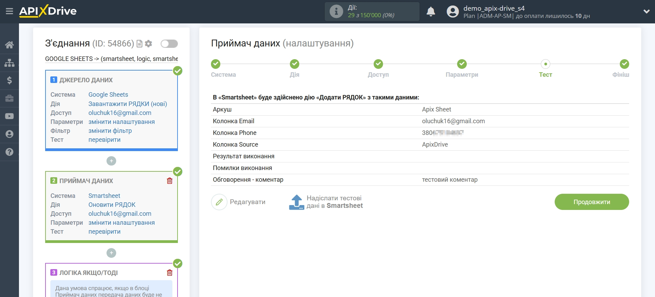655x297 pixels.
Task: Click Помилки виконання row label
Action: pyautogui.click(x=242, y=168)
